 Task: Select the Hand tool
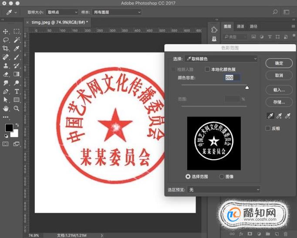click(6, 108)
